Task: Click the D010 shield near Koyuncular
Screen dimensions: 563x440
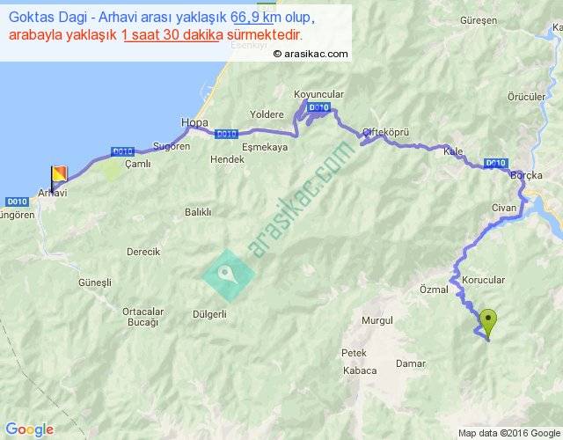Action: (x=318, y=107)
